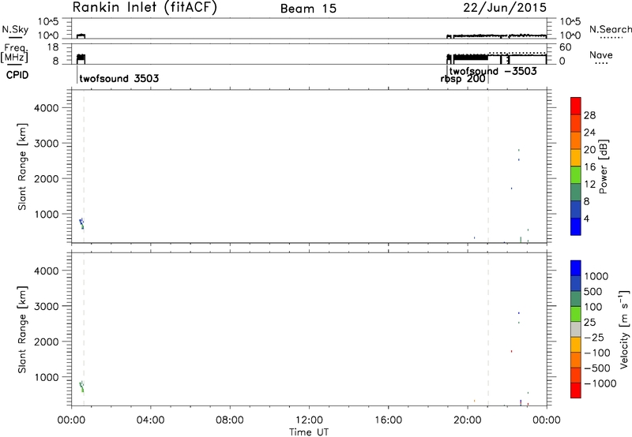The height and width of the screenshot is (437, 632).
Task: Click the red segment of Power colorbar
Action: [576, 106]
